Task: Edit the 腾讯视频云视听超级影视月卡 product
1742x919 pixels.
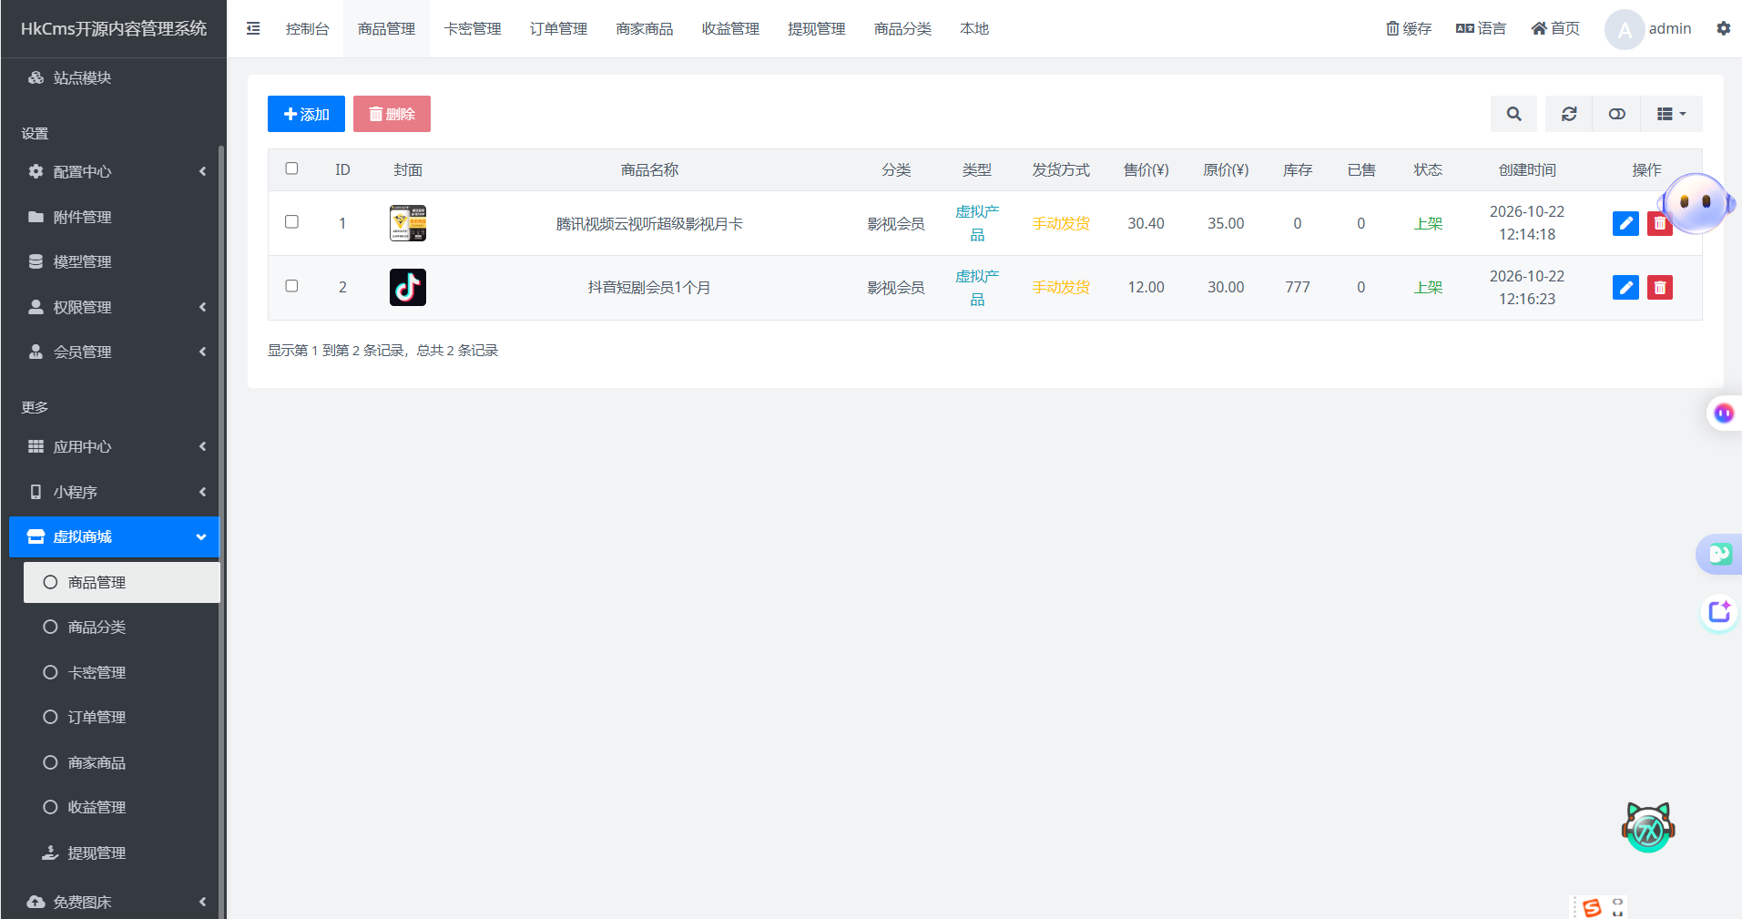Action: [x=1625, y=223]
